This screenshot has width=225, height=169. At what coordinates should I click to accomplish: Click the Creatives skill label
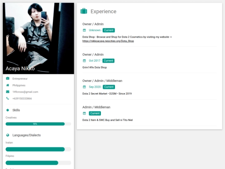[11, 118]
